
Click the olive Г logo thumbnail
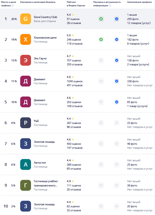pos(26,185)
